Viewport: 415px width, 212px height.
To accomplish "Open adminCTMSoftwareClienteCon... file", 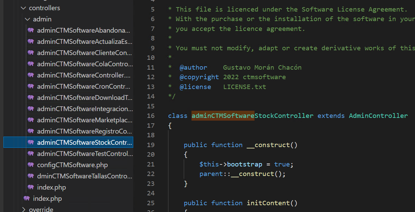I will (84, 53).
